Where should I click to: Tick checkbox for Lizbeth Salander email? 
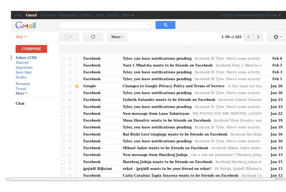coord(63,100)
